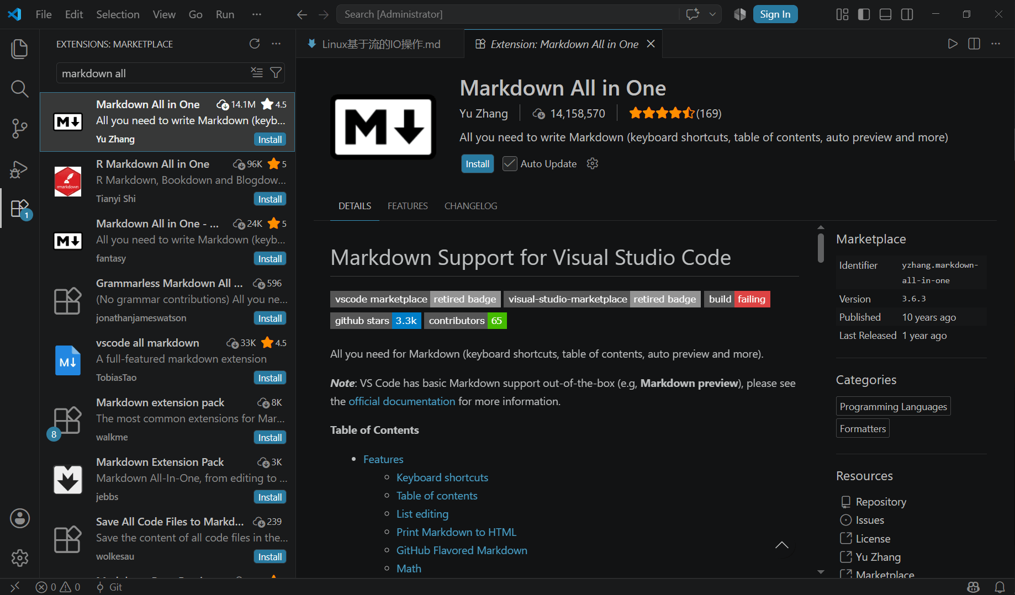
Task: Switch to the Linux markdown file tab
Action: (x=380, y=44)
